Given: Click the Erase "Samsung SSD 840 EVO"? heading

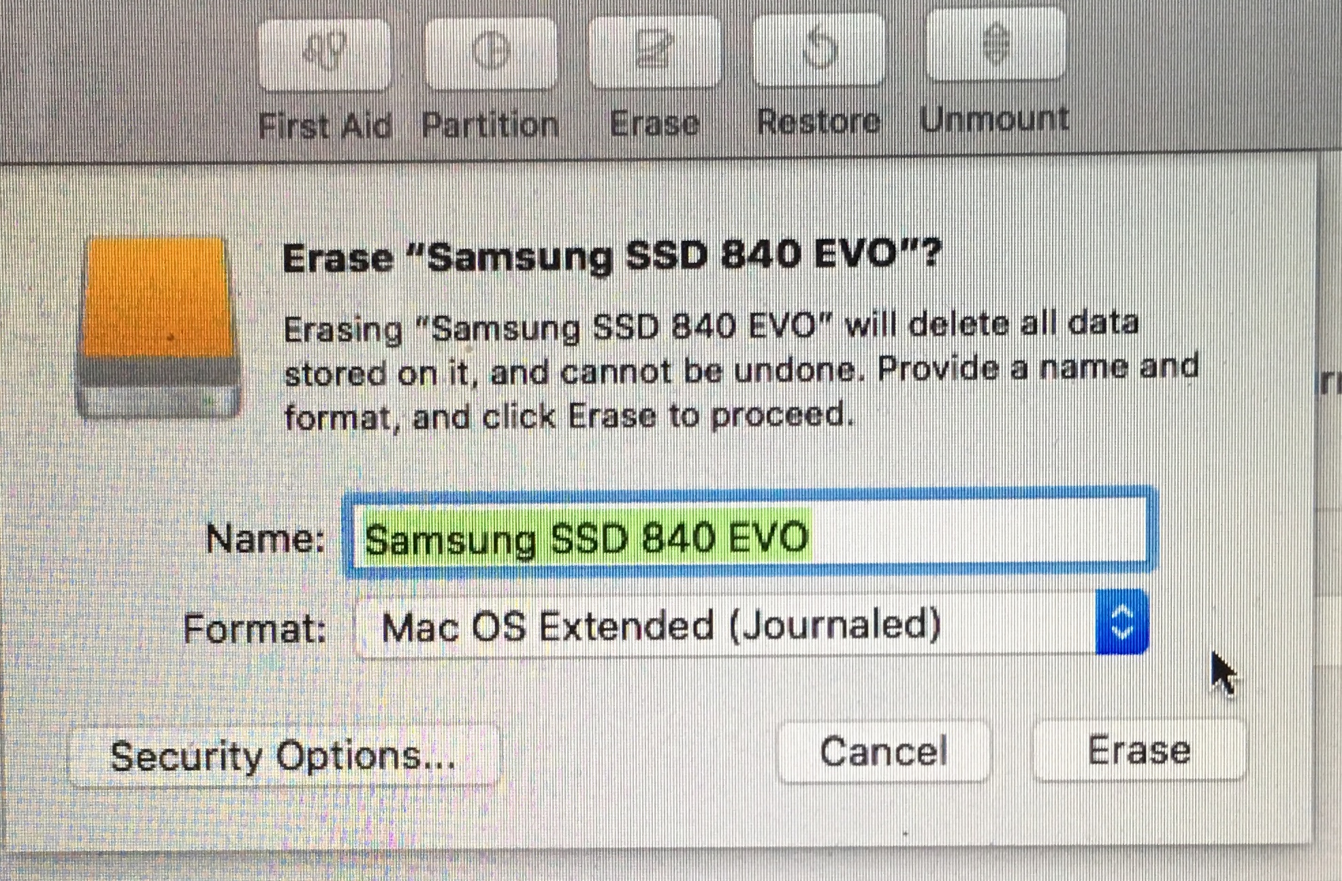Looking at the screenshot, I should (x=612, y=256).
